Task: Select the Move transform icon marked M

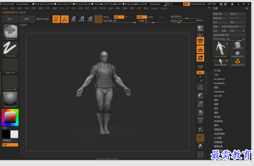Action: point(73,19)
